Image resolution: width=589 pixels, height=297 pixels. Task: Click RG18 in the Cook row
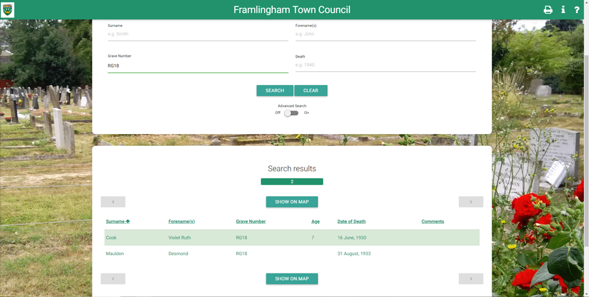241,237
